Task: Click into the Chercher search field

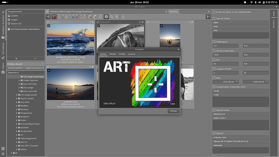Action: (x=193, y=12)
